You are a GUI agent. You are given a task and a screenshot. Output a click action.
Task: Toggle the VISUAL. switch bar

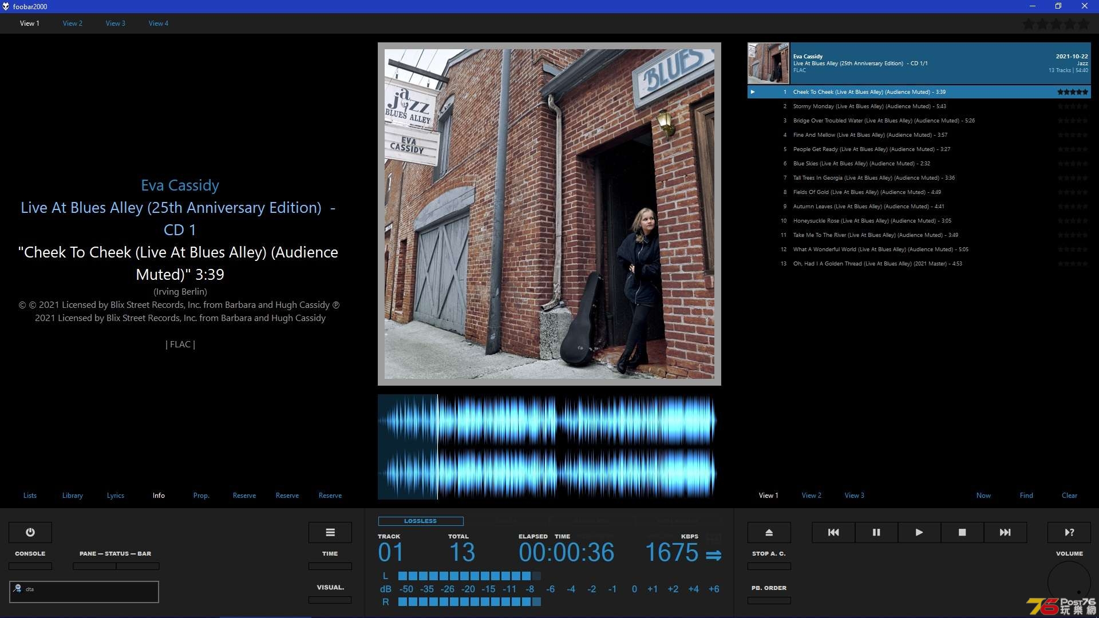330,600
